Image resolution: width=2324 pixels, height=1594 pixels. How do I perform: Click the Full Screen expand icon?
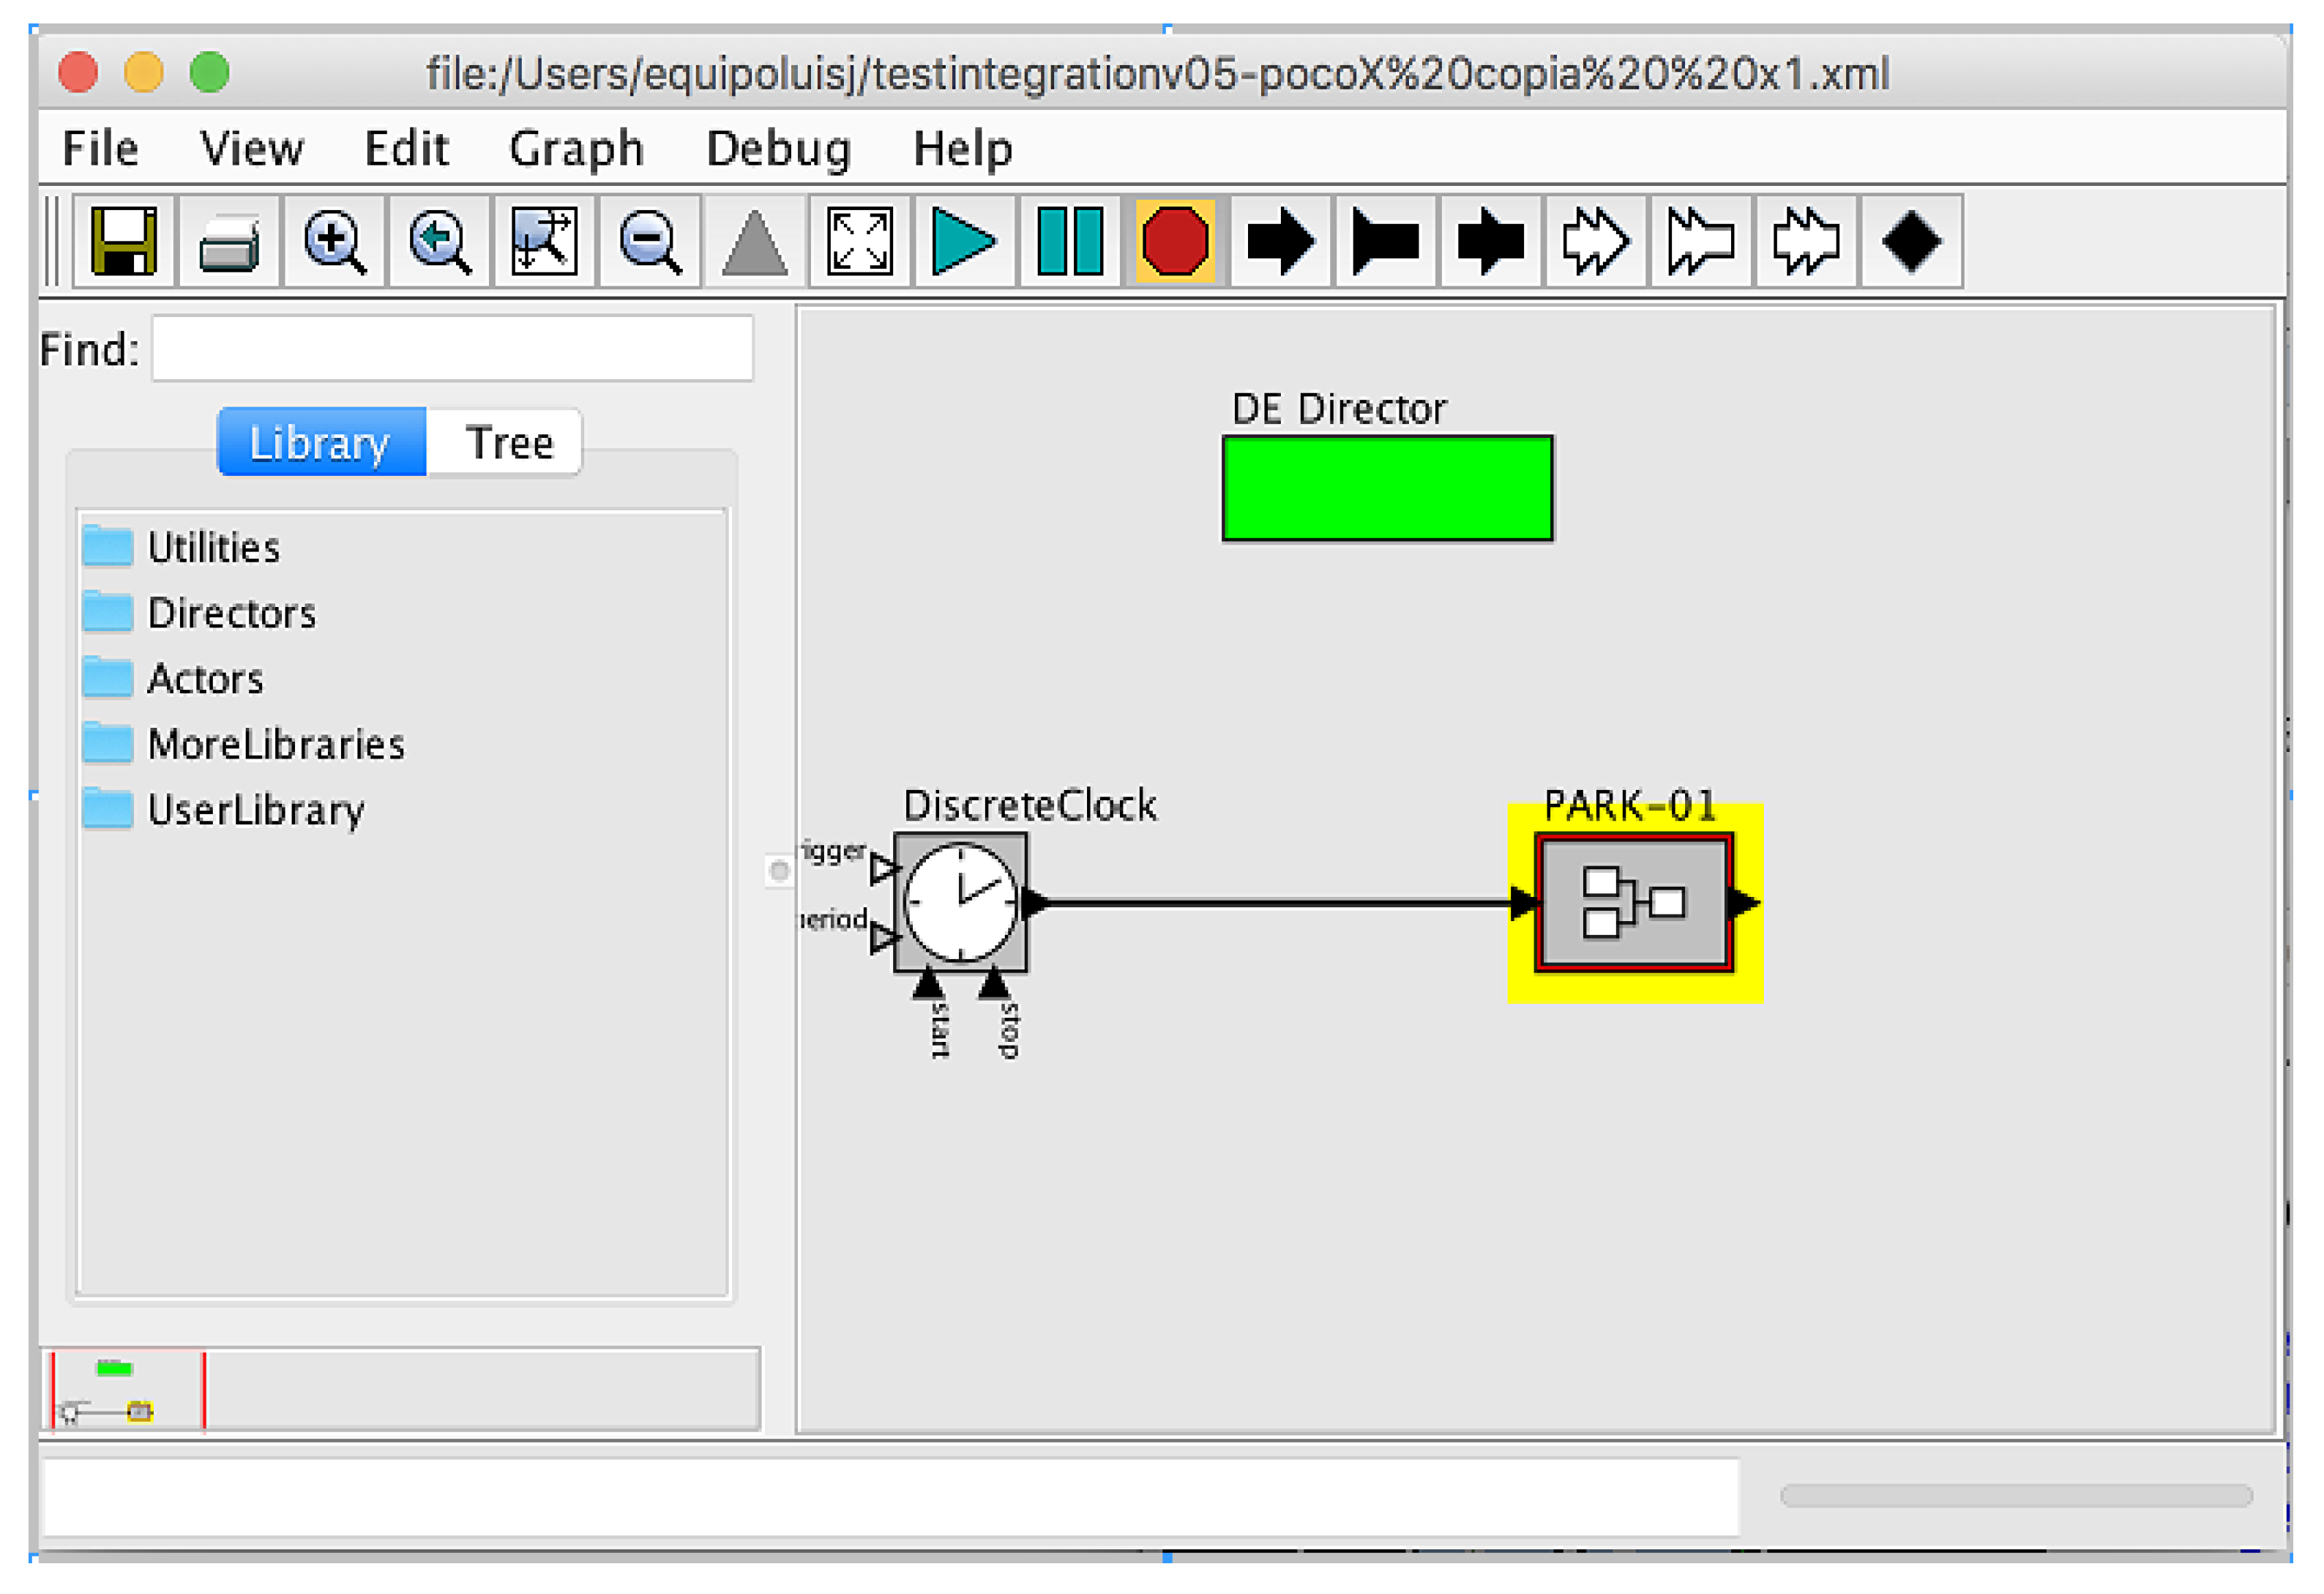point(859,241)
